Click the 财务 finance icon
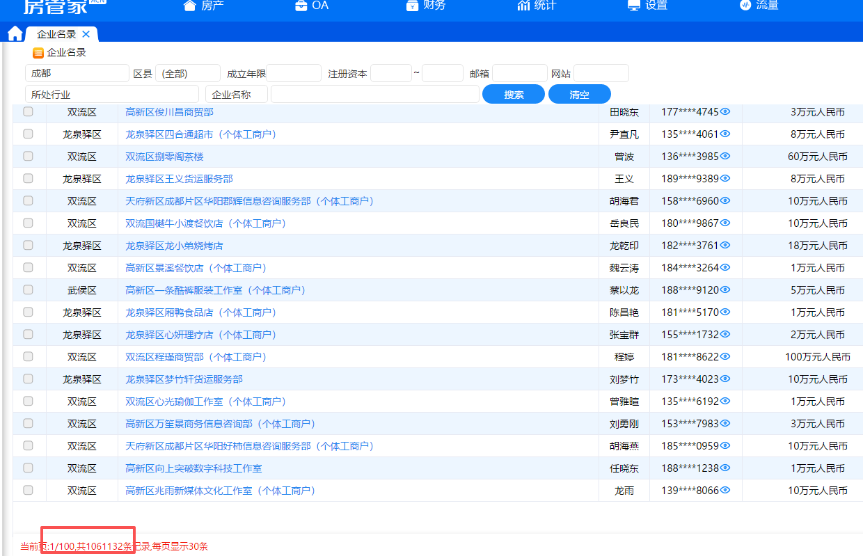This screenshot has width=863, height=556. (412, 6)
